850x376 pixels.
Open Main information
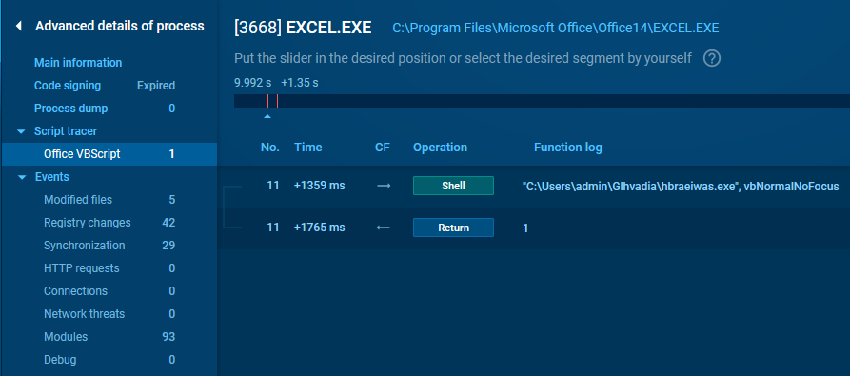(x=78, y=63)
